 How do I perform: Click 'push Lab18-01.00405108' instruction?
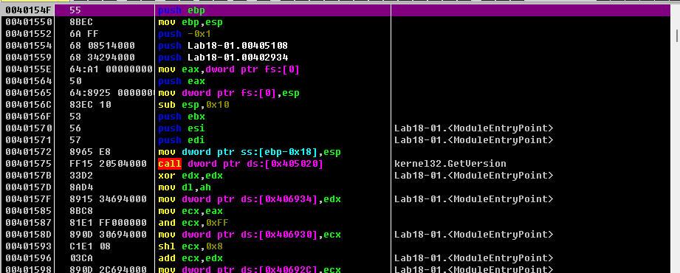coord(223,46)
